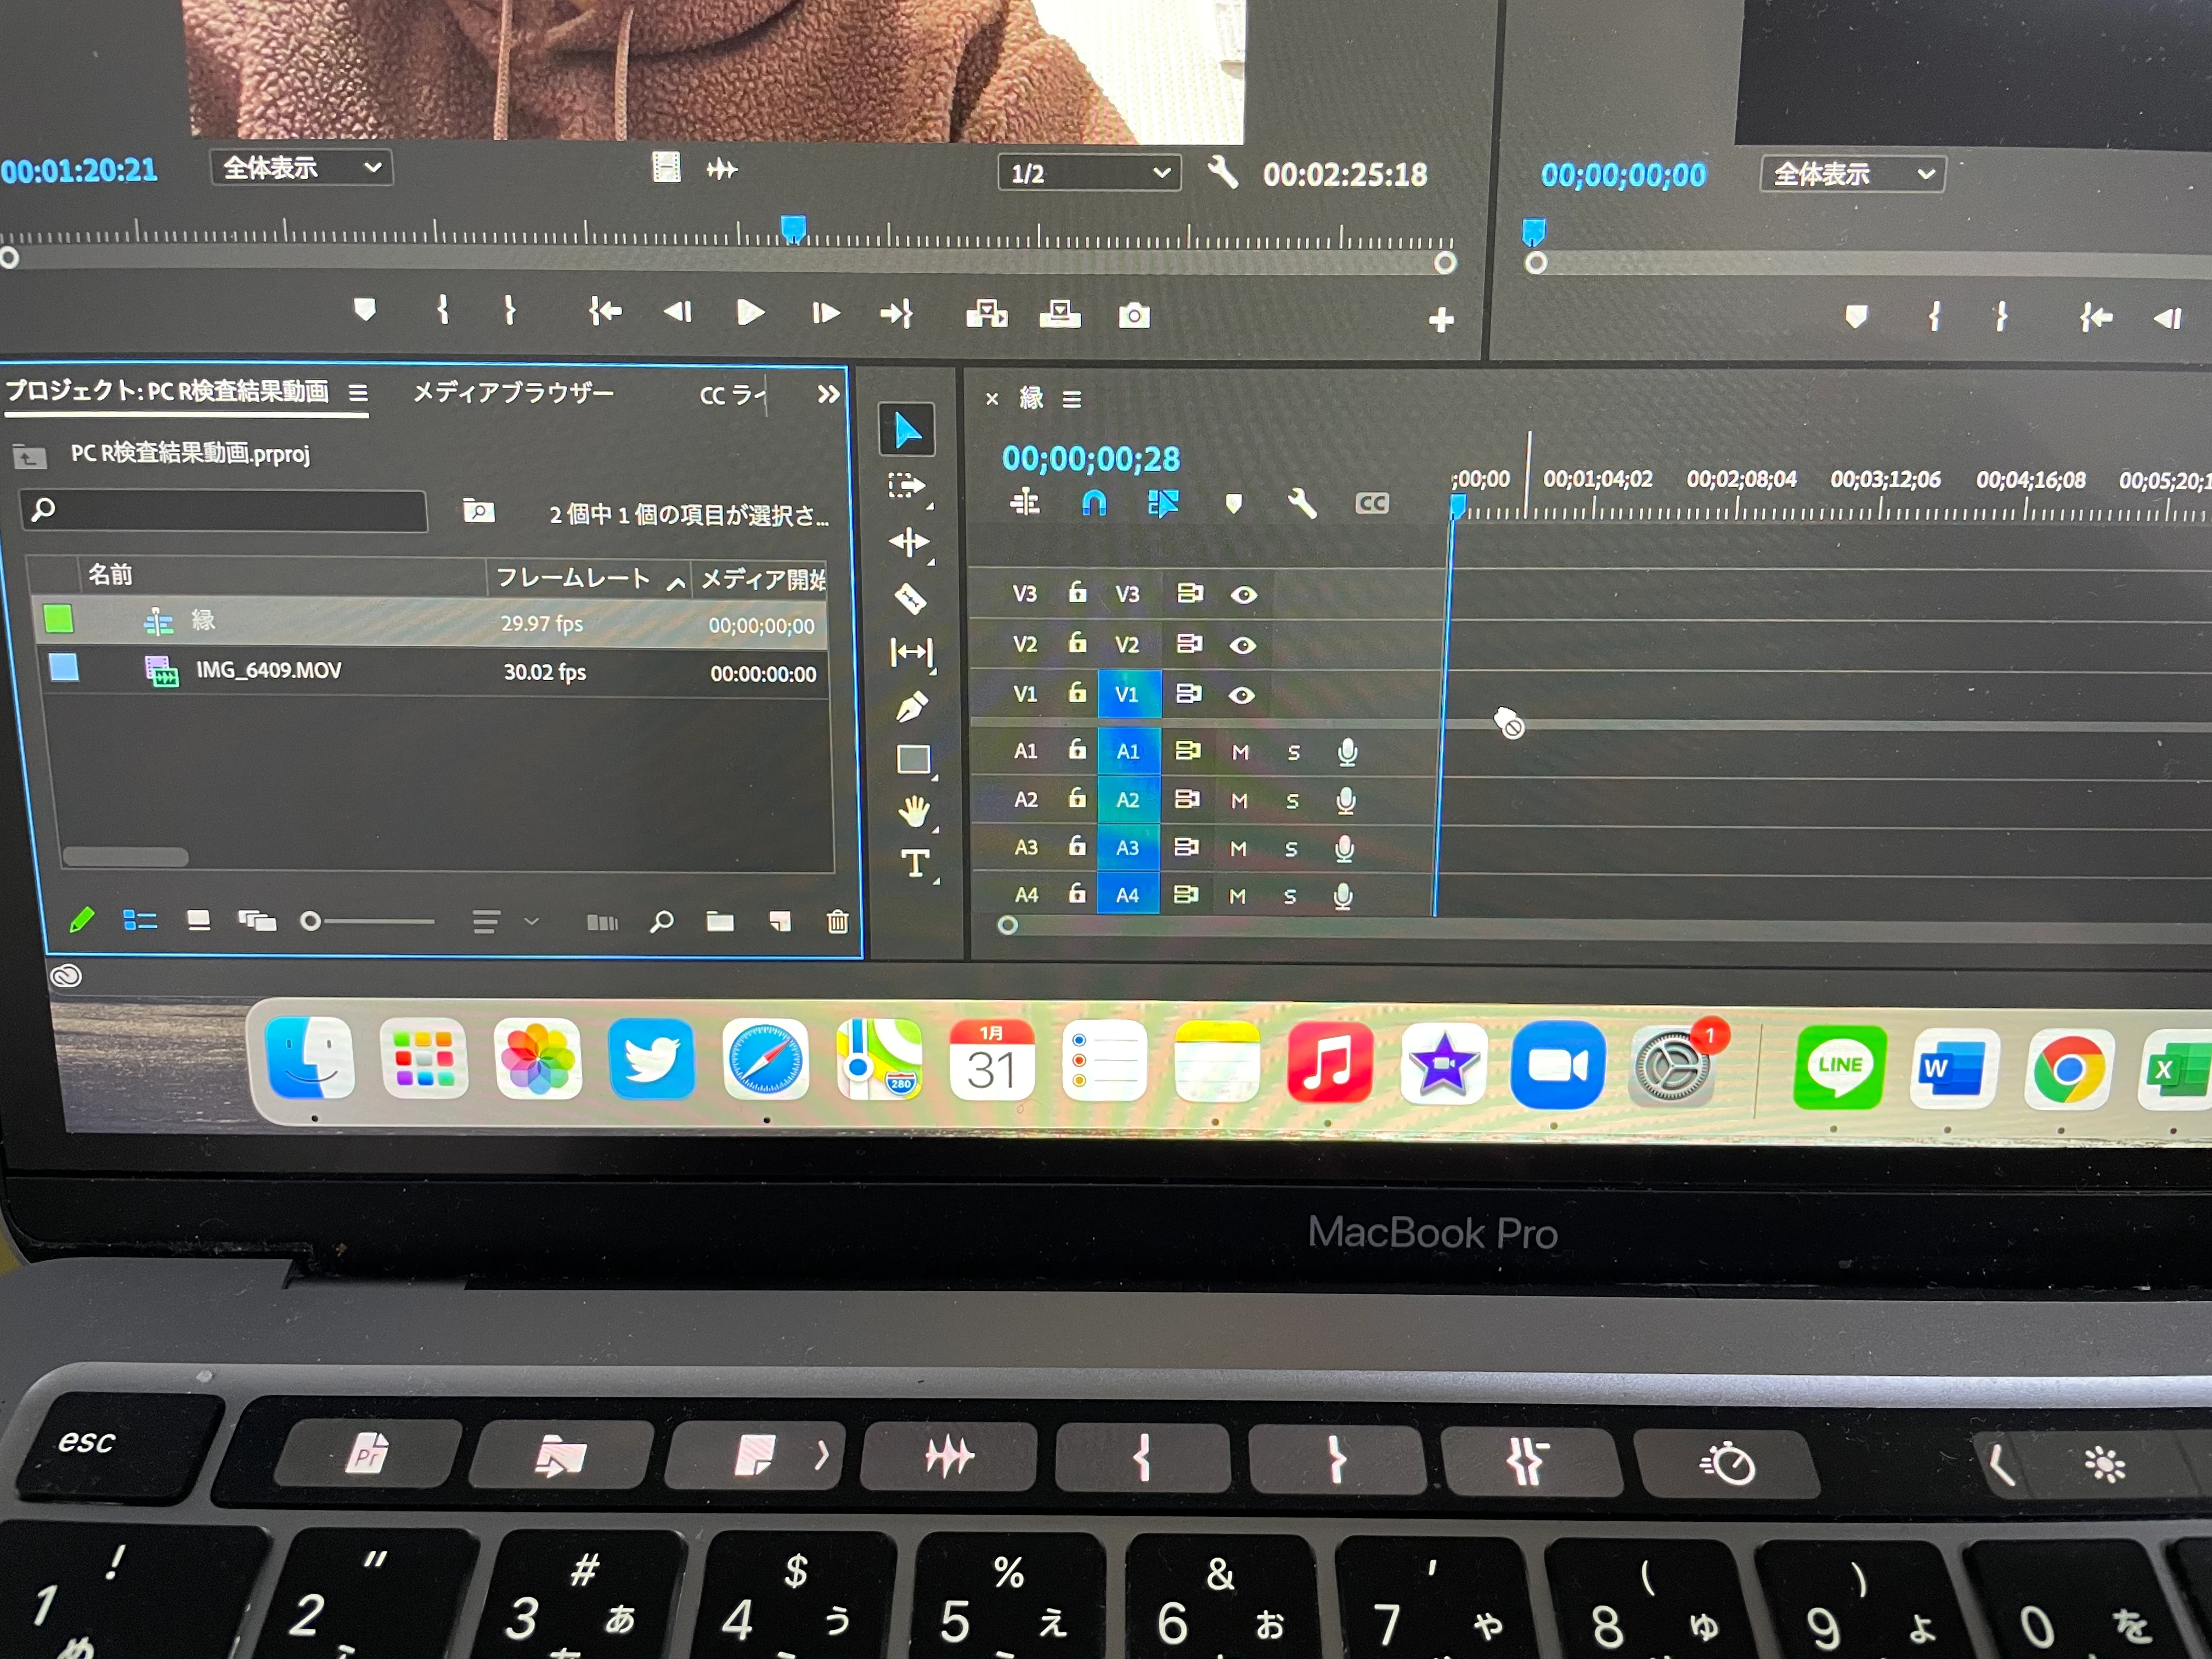Expand hidden panel tabs with double chevron

[828, 394]
